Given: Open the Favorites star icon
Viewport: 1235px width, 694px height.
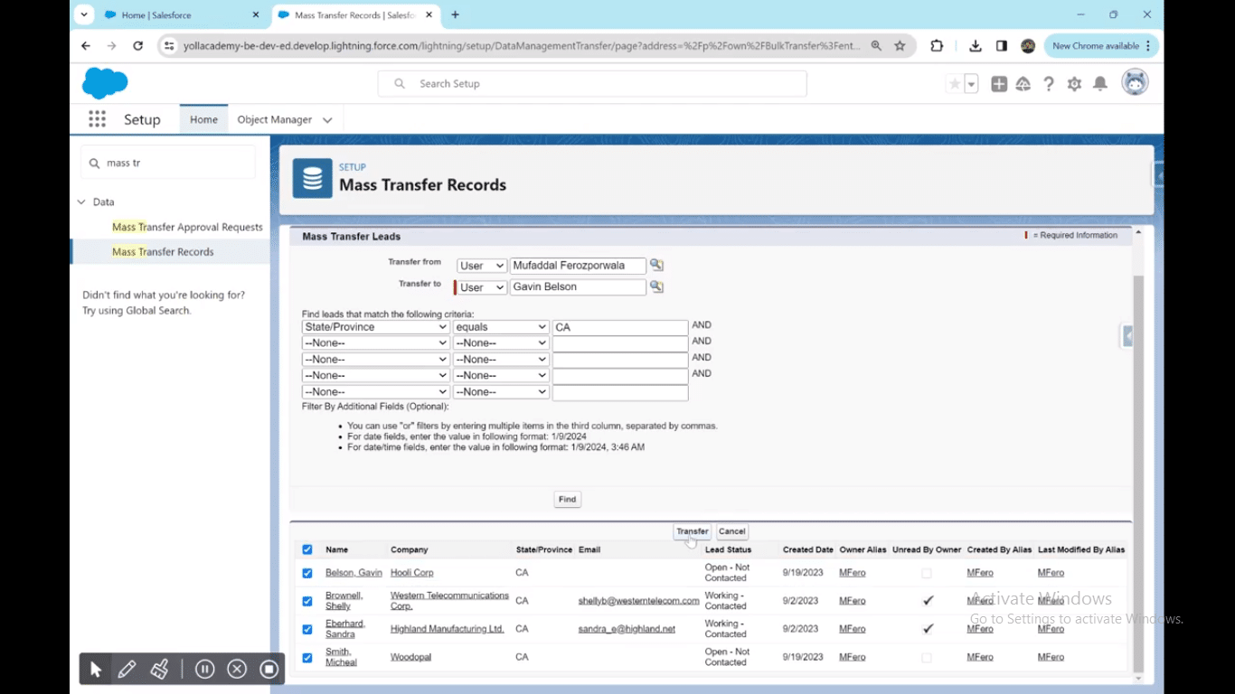Looking at the screenshot, I should (x=954, y=84).
